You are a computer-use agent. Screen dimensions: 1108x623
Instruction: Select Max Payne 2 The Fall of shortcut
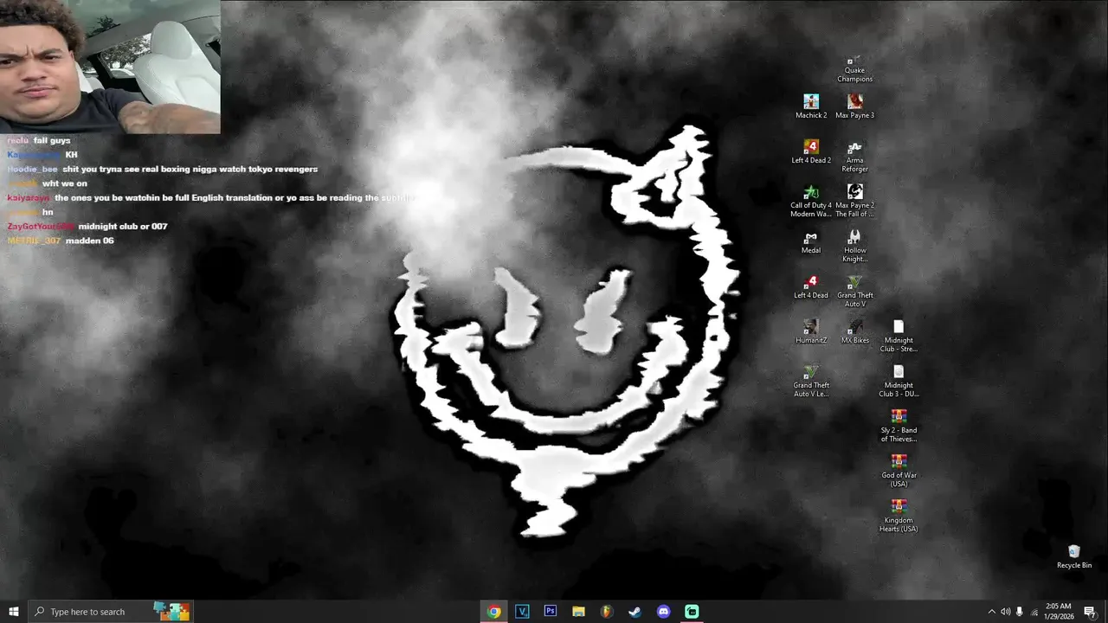coord(854,201)
